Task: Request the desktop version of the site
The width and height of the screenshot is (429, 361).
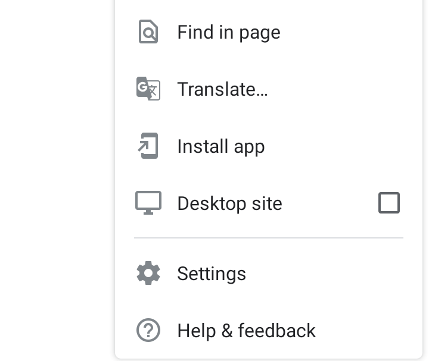Action: pyautogui.click(x=389, y=203)
